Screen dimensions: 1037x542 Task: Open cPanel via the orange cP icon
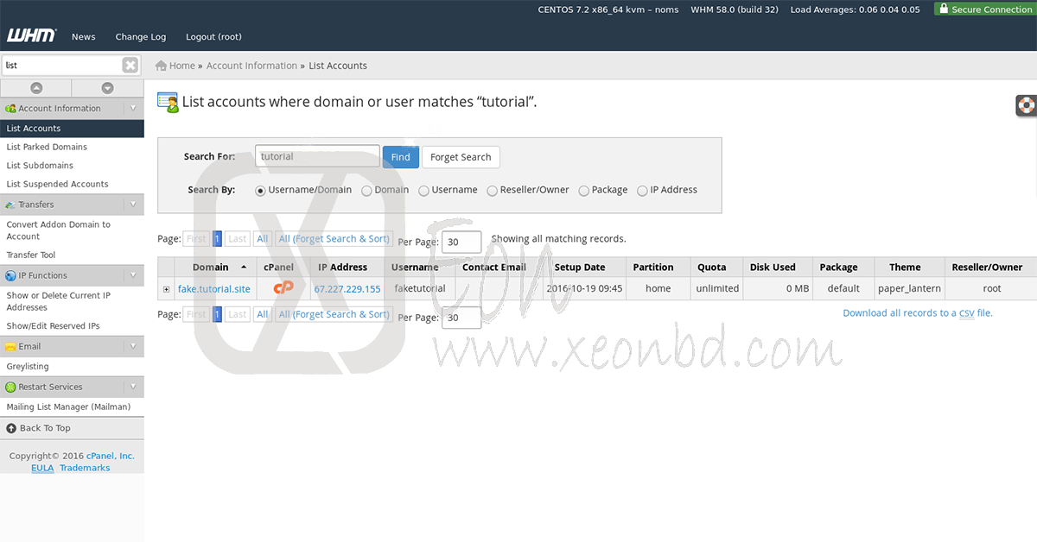point(283,288)
